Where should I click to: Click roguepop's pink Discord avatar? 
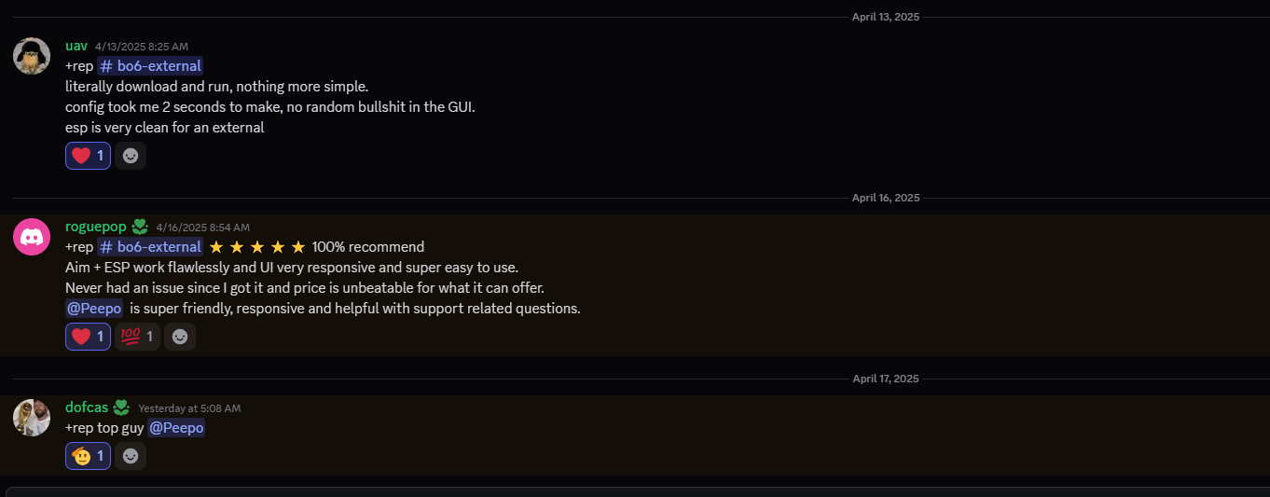click(x=32, y=237)
